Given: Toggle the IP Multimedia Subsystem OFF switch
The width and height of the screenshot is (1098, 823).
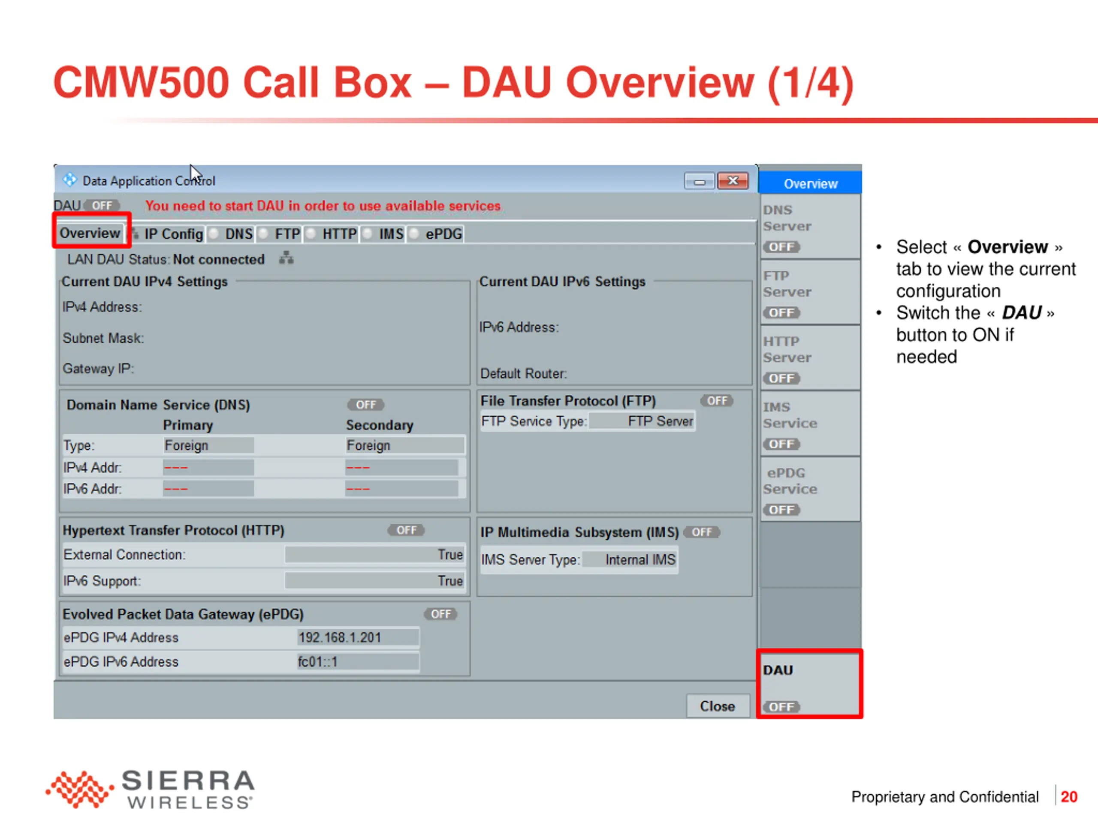Looking at the screenshot, I should point(702,532).
